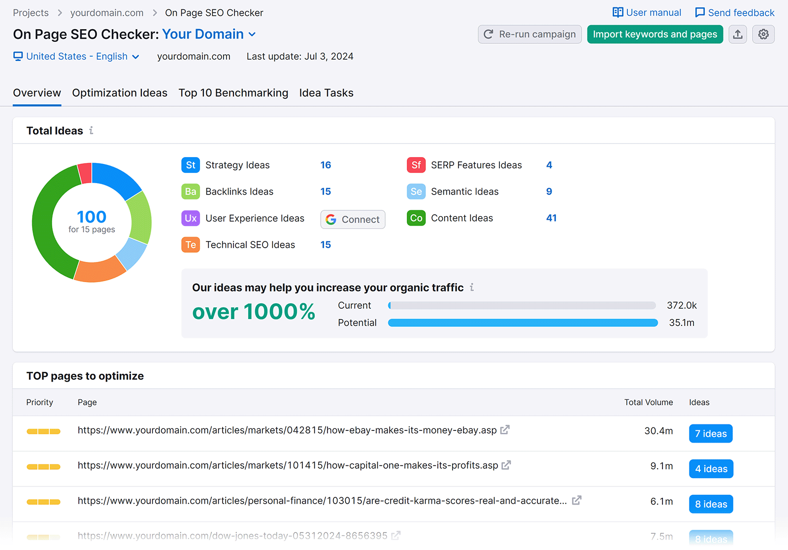Expand the Projects breadcrumb link
Image resolution: width=788 pixels, height=550 pixels.
pos(31,12)
